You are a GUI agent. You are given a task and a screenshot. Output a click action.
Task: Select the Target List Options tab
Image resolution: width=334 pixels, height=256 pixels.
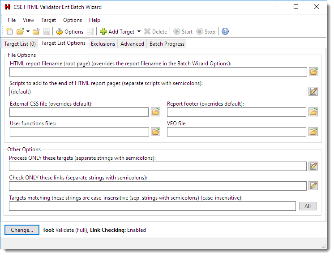64,43
